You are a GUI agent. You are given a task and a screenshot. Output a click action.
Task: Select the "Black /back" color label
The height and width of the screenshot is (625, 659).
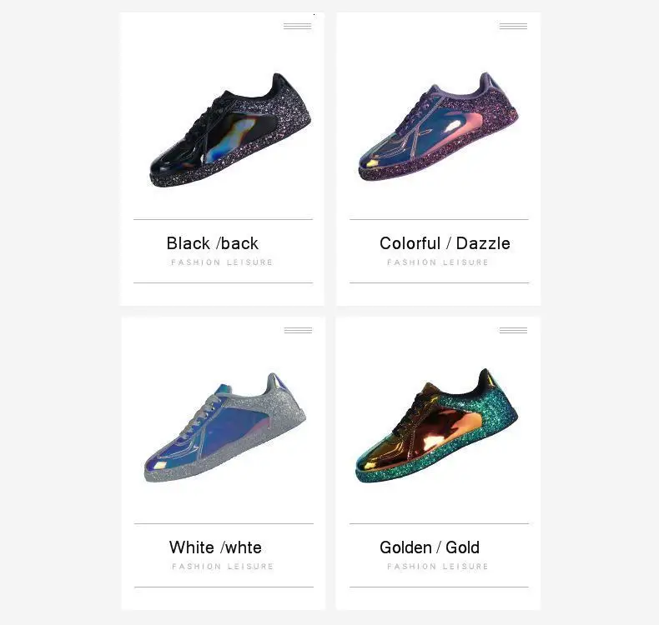pyautogui.click(x=213, y=243)
